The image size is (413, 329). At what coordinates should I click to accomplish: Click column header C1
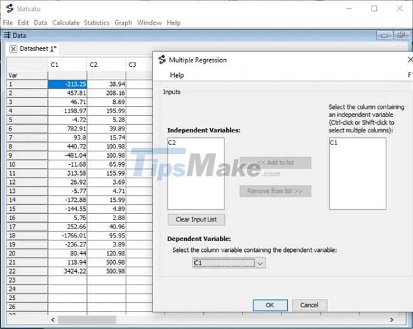click(67, 65)
